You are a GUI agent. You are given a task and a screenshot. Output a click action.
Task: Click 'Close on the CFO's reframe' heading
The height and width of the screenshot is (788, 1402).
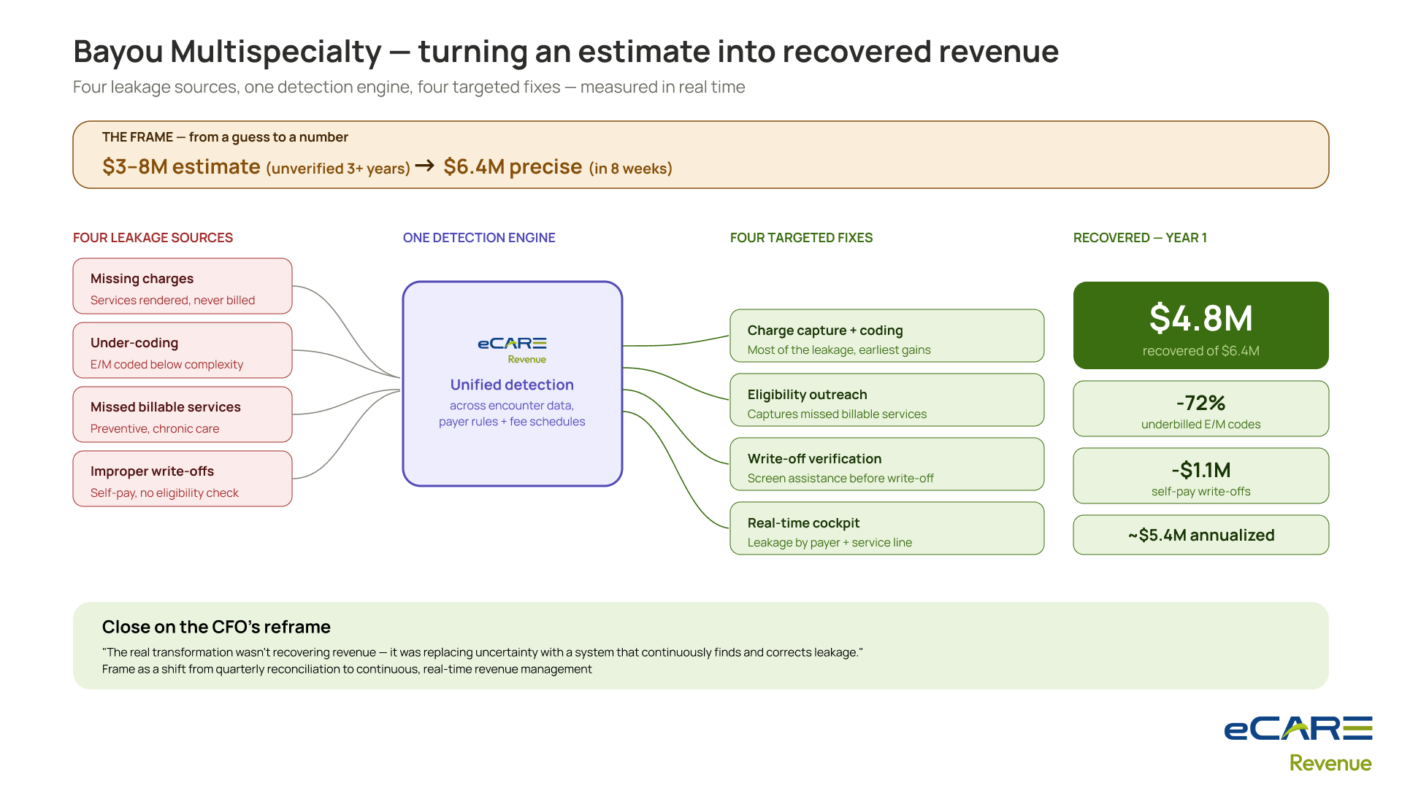[216, 627]
